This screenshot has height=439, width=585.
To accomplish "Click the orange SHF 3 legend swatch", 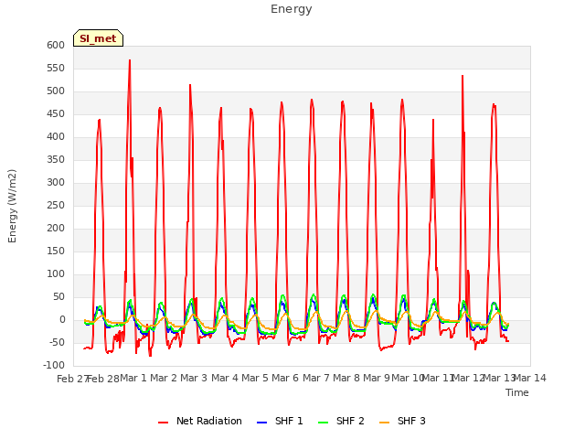I will 384,423.
